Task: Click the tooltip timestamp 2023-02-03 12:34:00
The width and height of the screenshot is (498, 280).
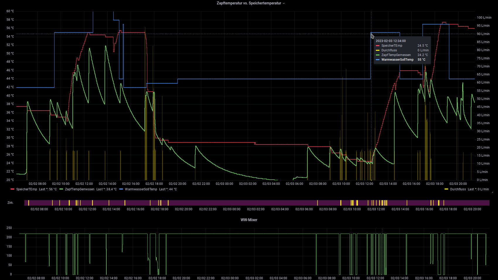Action: [x=390, y=41]
